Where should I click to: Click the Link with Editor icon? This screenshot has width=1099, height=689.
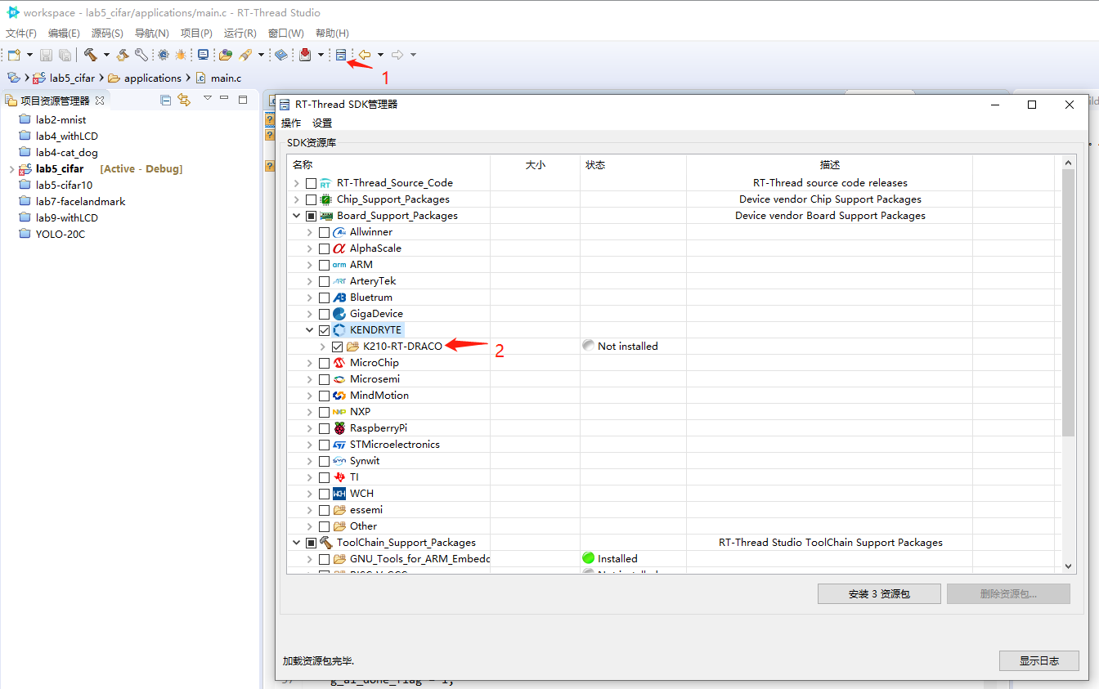pyautogui.click(x=184, y=100)
